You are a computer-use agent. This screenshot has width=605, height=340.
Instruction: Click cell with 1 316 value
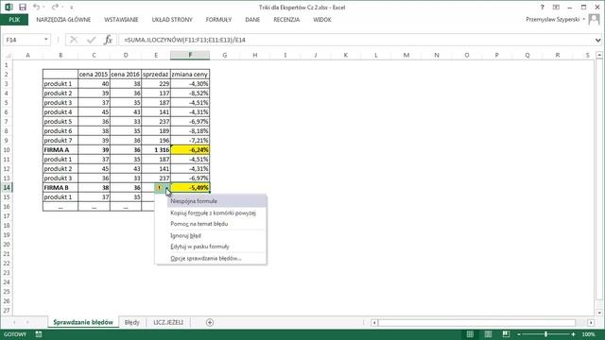pyautogui.click(x=156, y=150)
